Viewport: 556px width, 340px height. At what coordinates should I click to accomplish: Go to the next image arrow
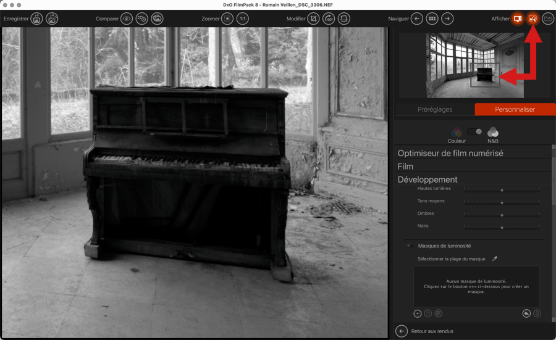(x=447, y=19)
